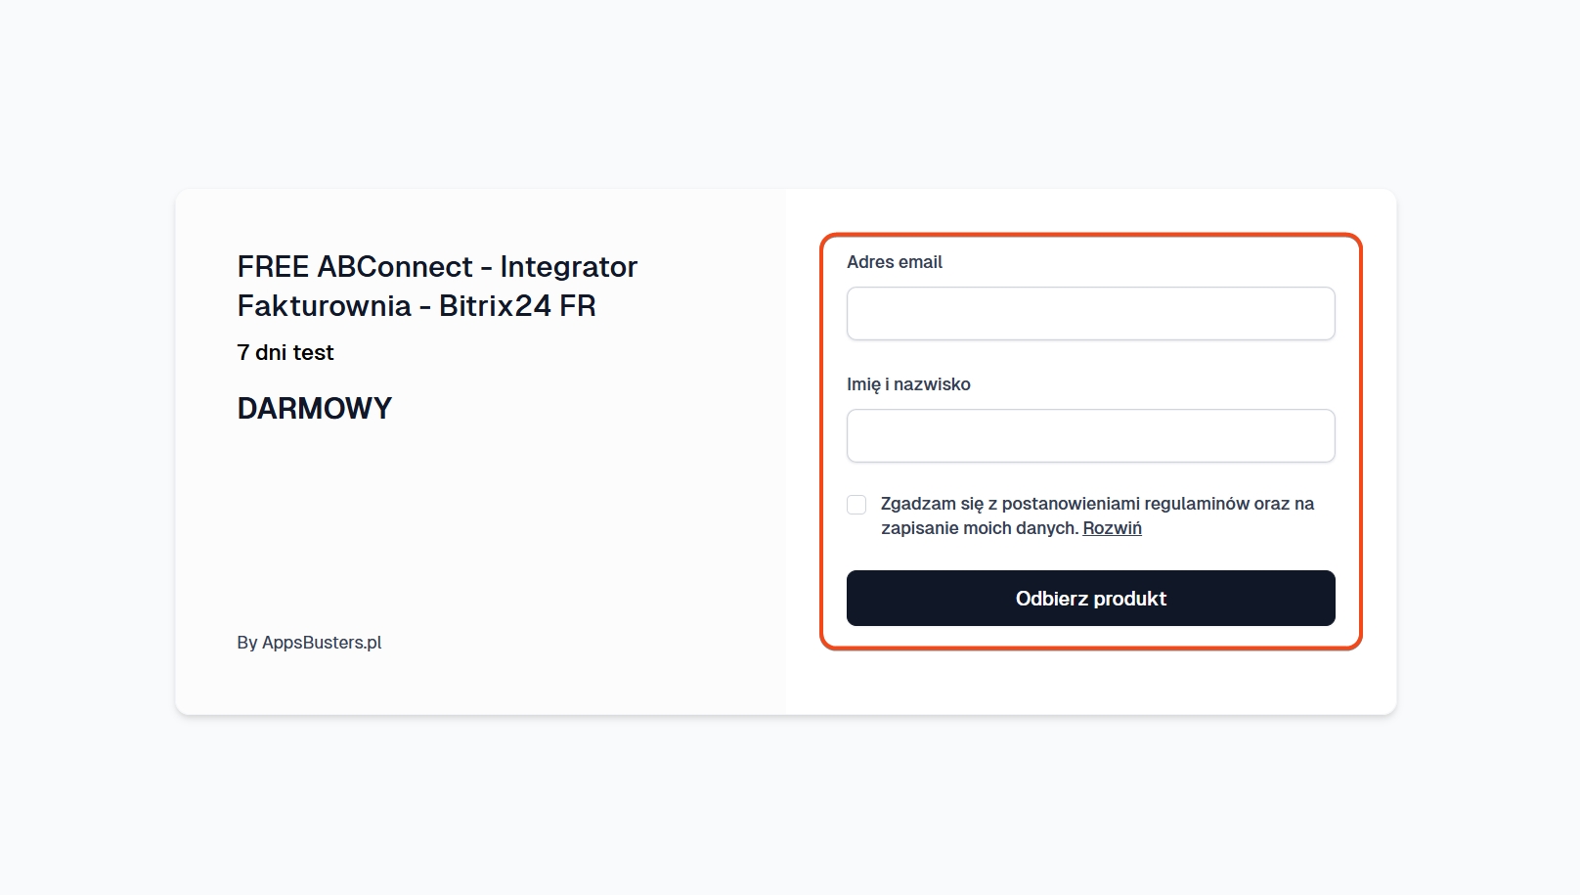Focus the Imię i nazwisko text box
Viewport: 1580px width, 895px height.
[1090, 436]
